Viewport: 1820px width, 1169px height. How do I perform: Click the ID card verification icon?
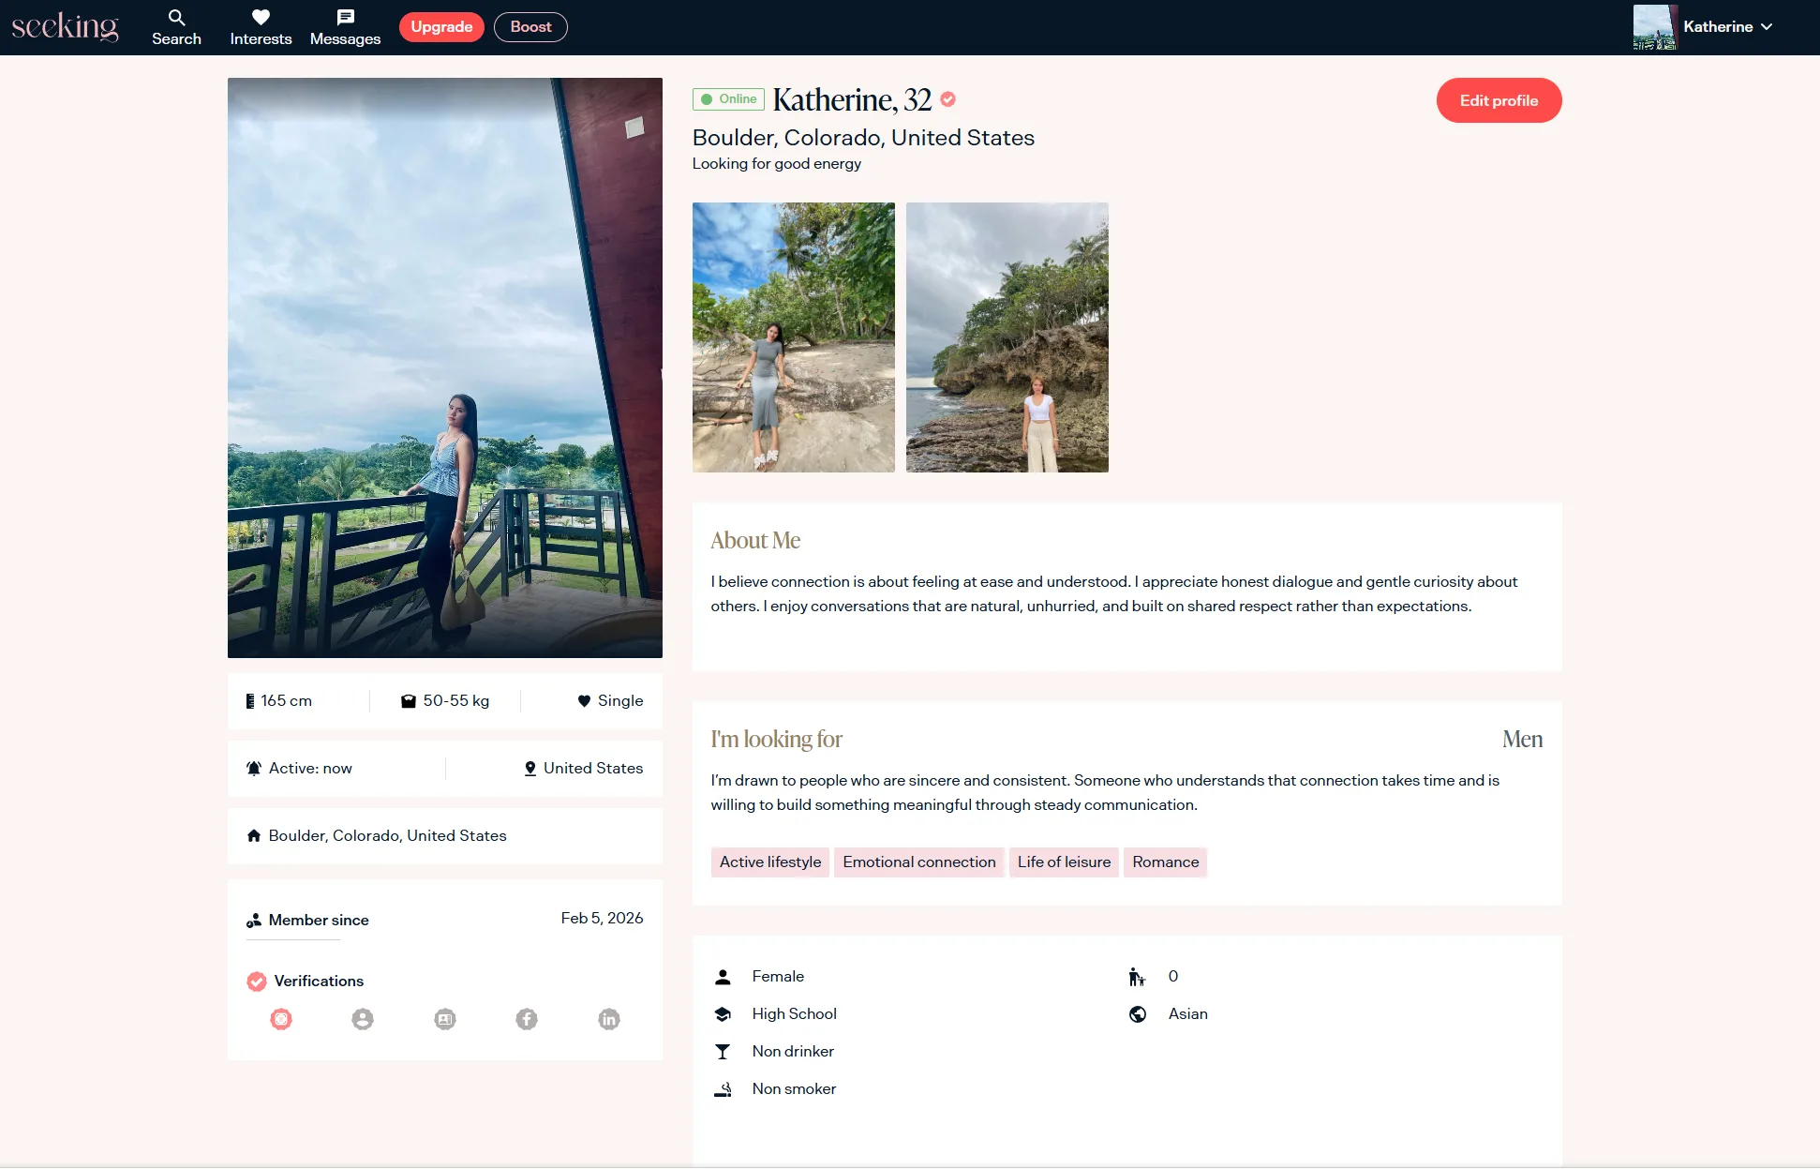[x=445, y=1019]
